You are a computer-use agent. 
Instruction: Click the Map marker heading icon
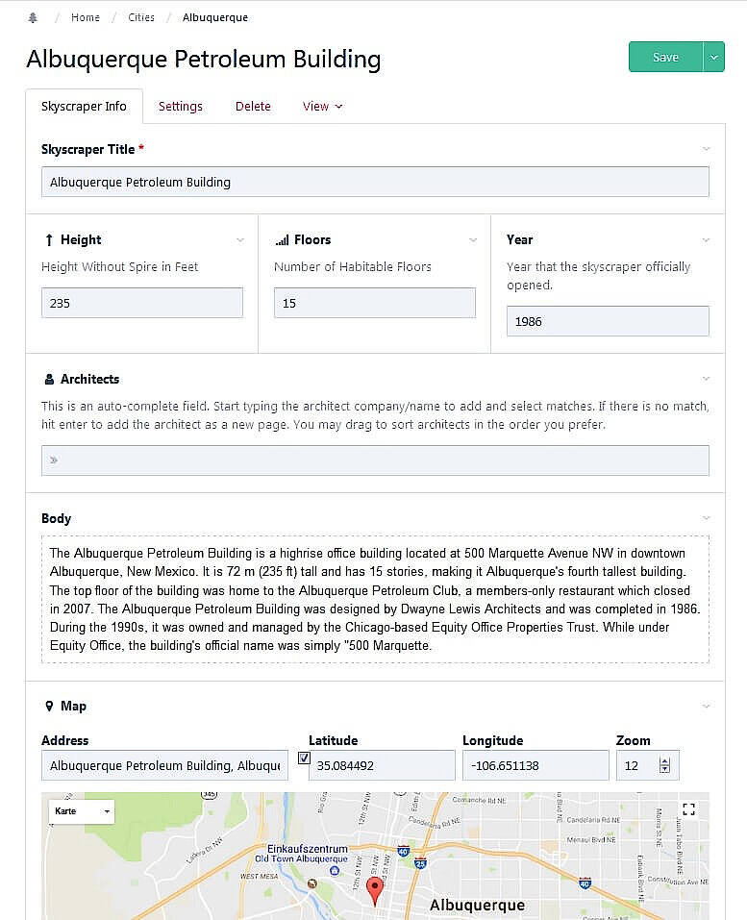click(x=49, y=707)
